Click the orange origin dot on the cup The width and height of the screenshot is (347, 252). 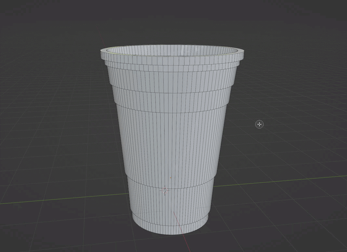coord(170,178)
